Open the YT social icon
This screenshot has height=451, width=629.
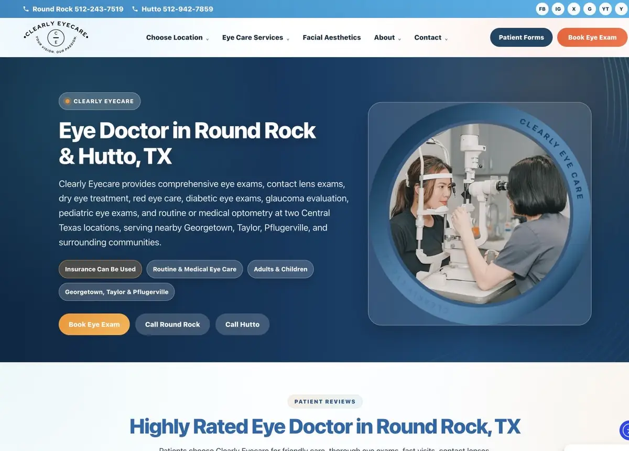tap(605, 9)
